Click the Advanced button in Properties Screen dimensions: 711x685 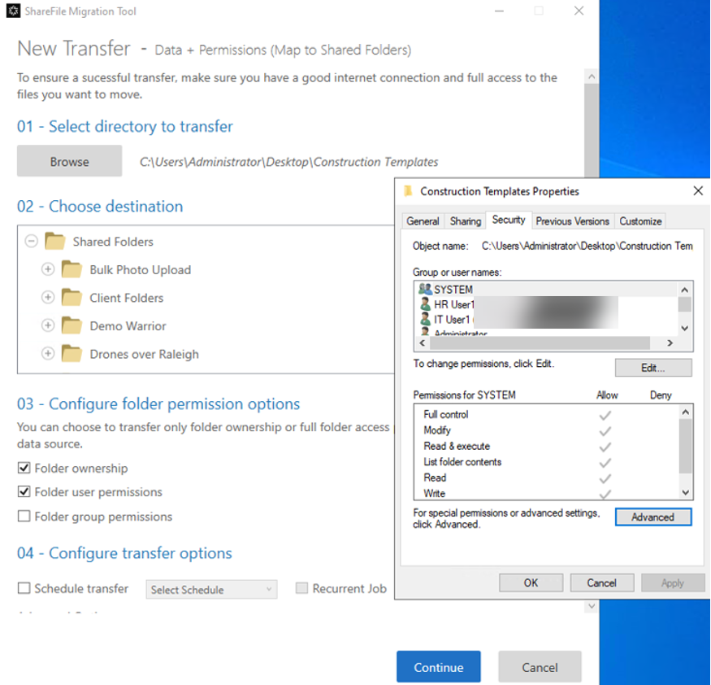pos(652,517)
